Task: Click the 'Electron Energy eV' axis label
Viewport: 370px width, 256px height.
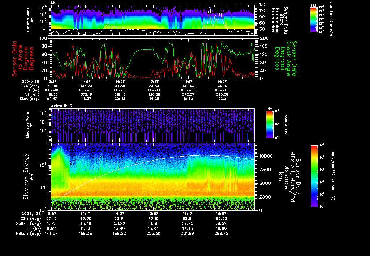Action: coord(29,176)
